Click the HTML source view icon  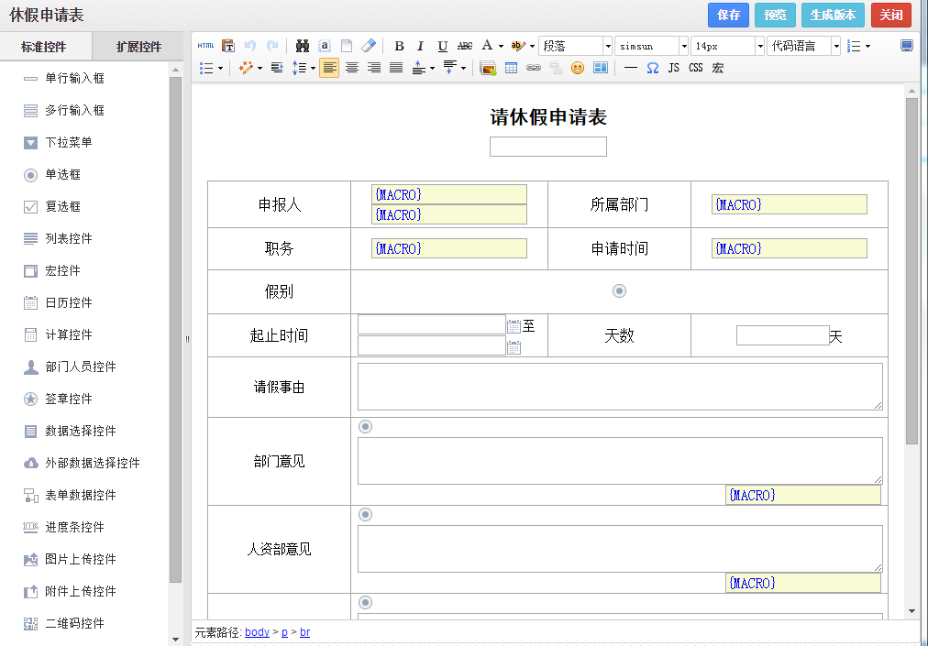coord(205,46)
